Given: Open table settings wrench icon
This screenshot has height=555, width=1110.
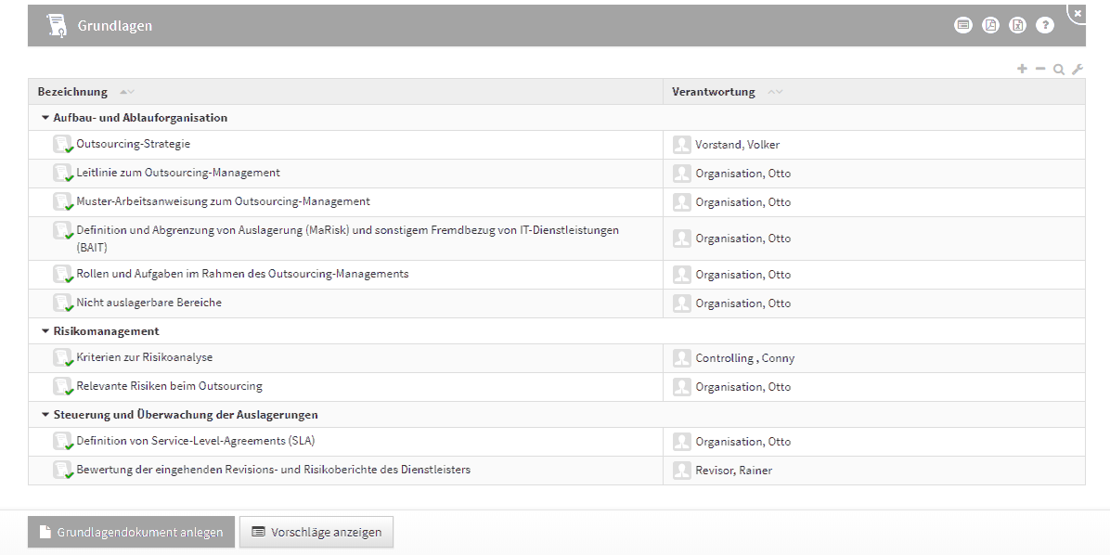Looking at the screenshot, I should (x=1077, y=69).
